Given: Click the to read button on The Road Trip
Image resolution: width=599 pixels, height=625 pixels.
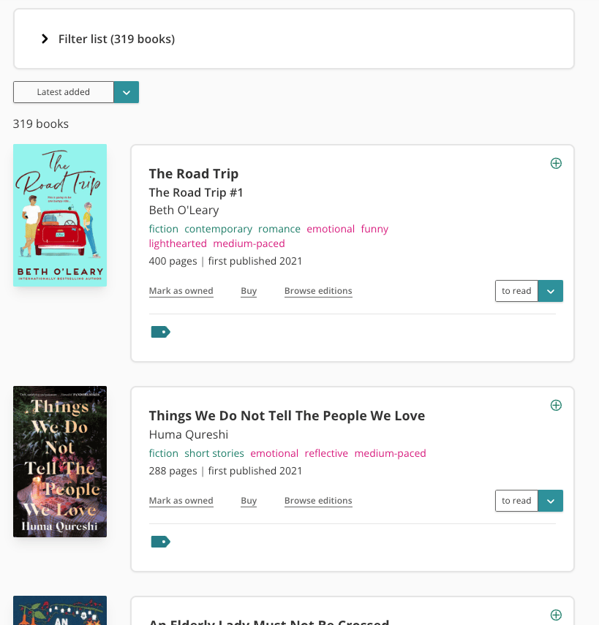Looking at the screenshot, I should pos(516,291).
